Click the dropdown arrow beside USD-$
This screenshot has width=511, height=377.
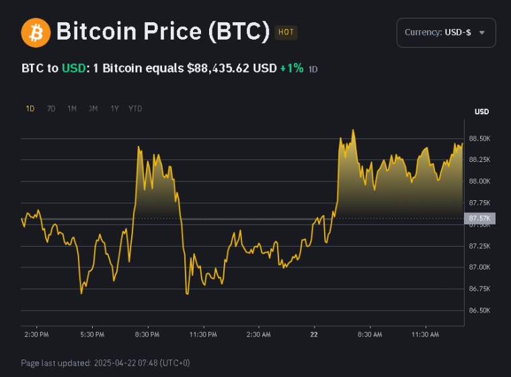tap(481, 33)
